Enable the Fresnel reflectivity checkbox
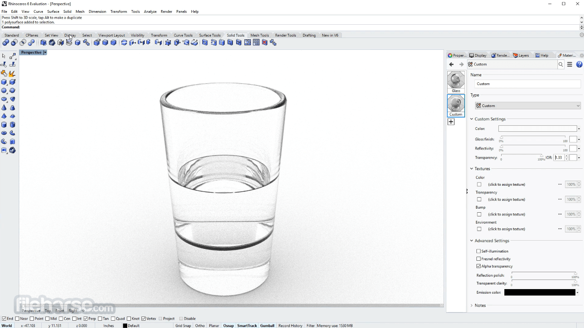Viewport: 584px width, 328px height. pos(479,259)
